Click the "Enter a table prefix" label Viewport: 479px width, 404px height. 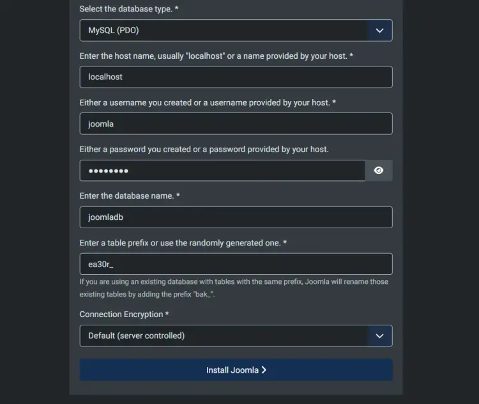183,243
